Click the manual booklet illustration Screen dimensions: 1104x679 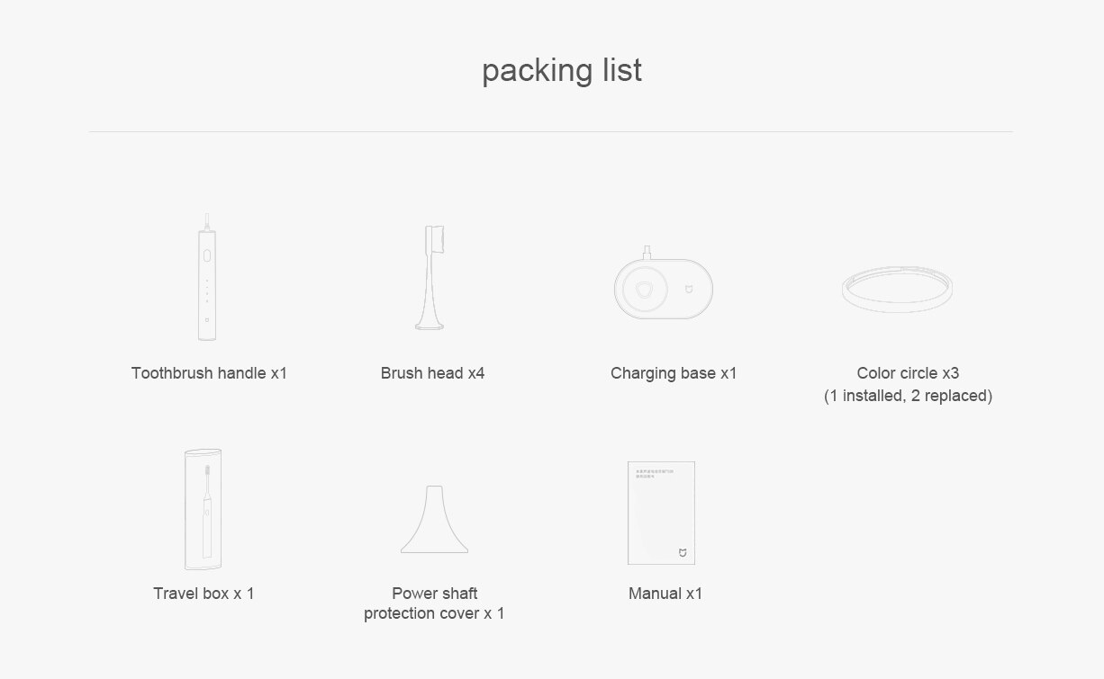661,513
